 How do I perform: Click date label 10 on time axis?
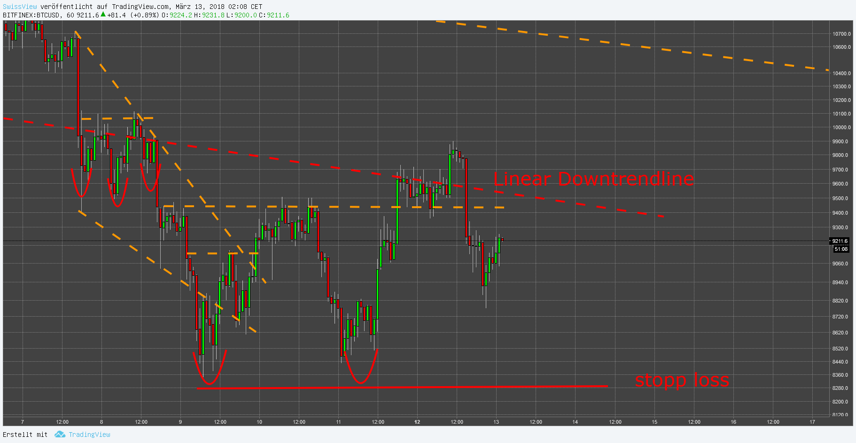click(x=259, y=422)
